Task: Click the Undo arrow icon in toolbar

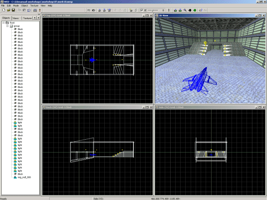Action: tap(28, 10)
